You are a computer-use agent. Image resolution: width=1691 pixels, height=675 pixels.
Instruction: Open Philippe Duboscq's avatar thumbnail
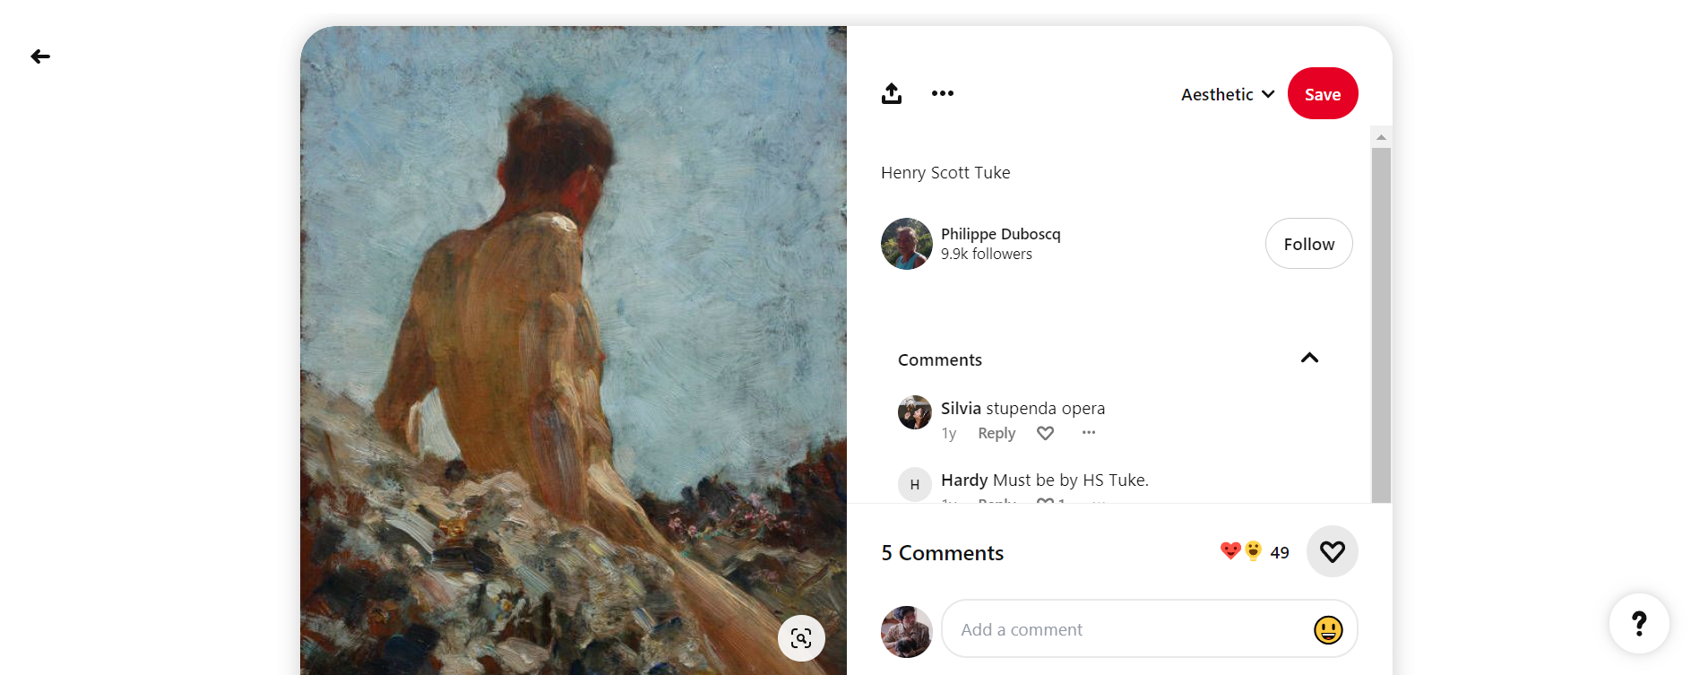tap(907, 244)
